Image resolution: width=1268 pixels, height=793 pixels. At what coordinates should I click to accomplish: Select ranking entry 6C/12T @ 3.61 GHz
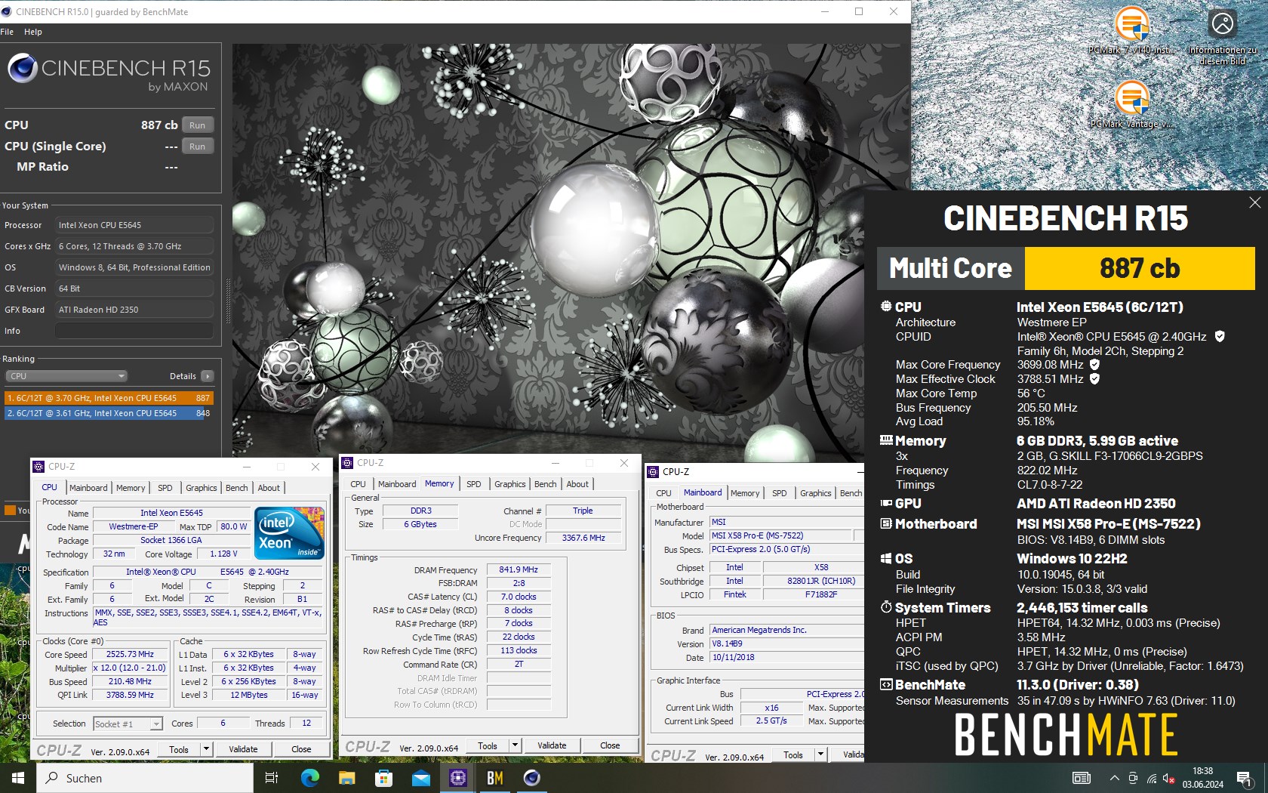point(109,413)
